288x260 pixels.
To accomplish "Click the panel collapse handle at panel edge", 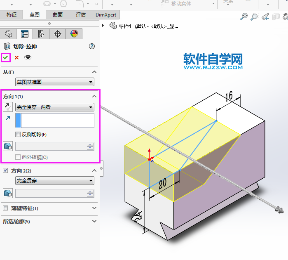I will (101, 168).
